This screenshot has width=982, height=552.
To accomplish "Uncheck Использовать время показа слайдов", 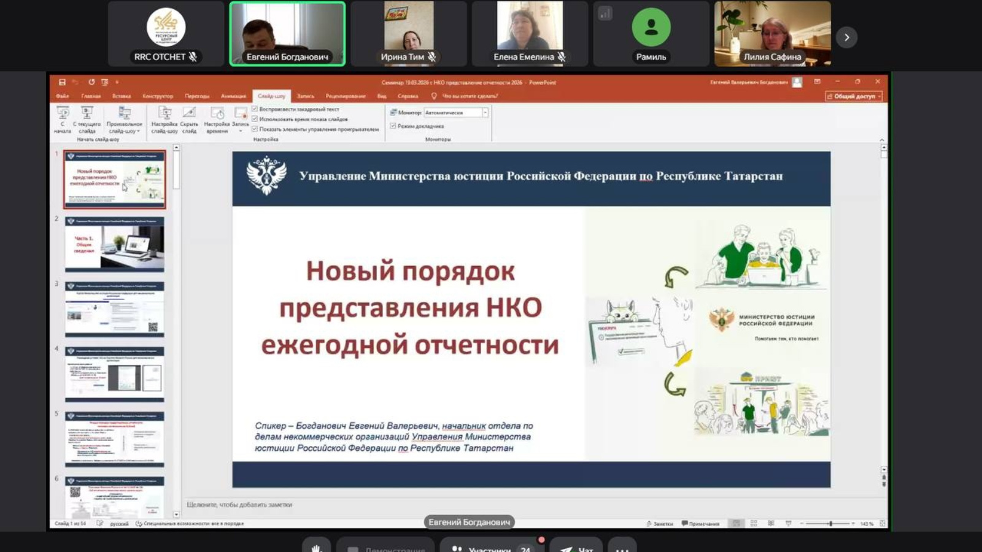I will pyautogui.click(x=255, y=119).
